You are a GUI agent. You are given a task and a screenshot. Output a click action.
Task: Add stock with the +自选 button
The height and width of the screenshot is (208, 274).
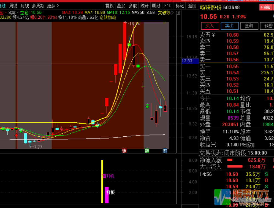point(265,7)
